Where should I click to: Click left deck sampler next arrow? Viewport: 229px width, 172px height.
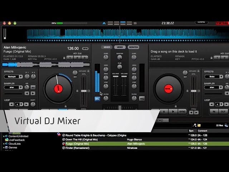coord(33,93)
